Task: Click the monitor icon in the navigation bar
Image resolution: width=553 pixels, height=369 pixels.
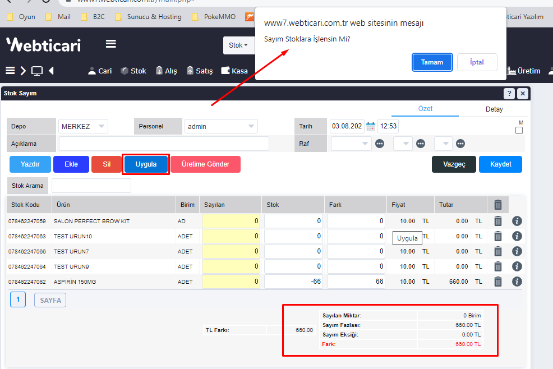Action: (37, 71)
